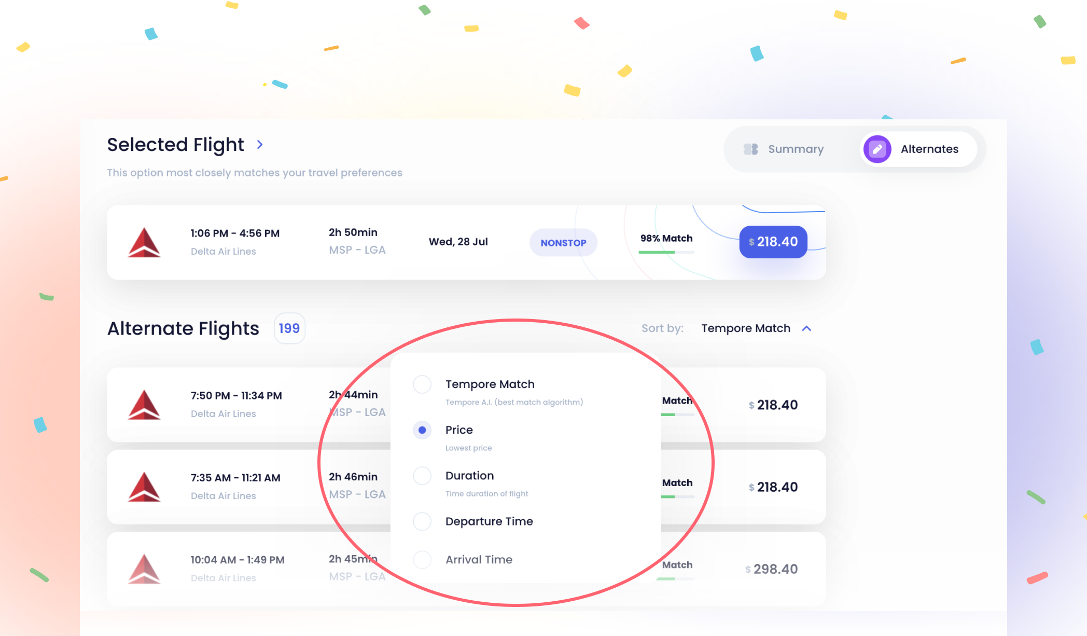Open the Summary tab
The height and width of the screenshot is (636, 1087).
pyautogui.click(x=784, y=149)
